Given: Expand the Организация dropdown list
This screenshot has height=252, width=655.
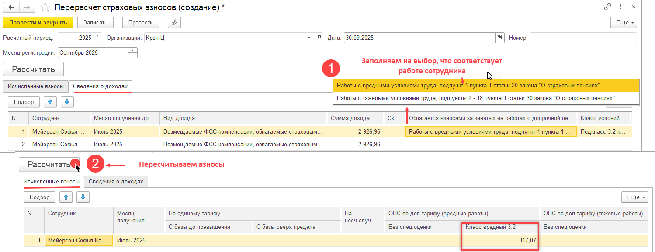Looking at the screenshot, I should 309,38.
